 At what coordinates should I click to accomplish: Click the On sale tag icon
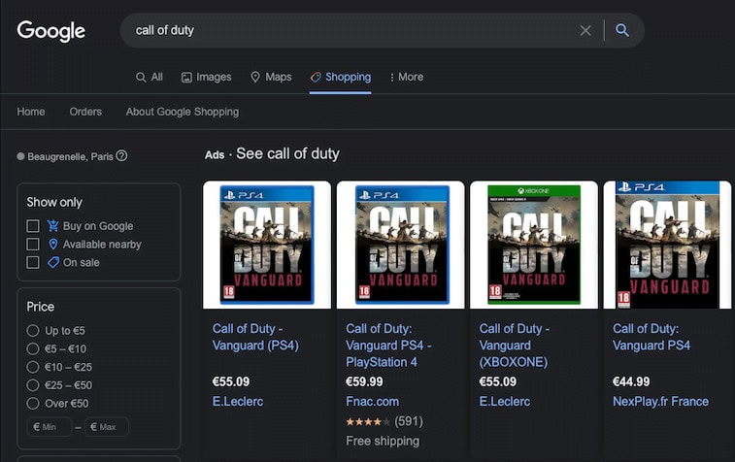click(53, 262)
